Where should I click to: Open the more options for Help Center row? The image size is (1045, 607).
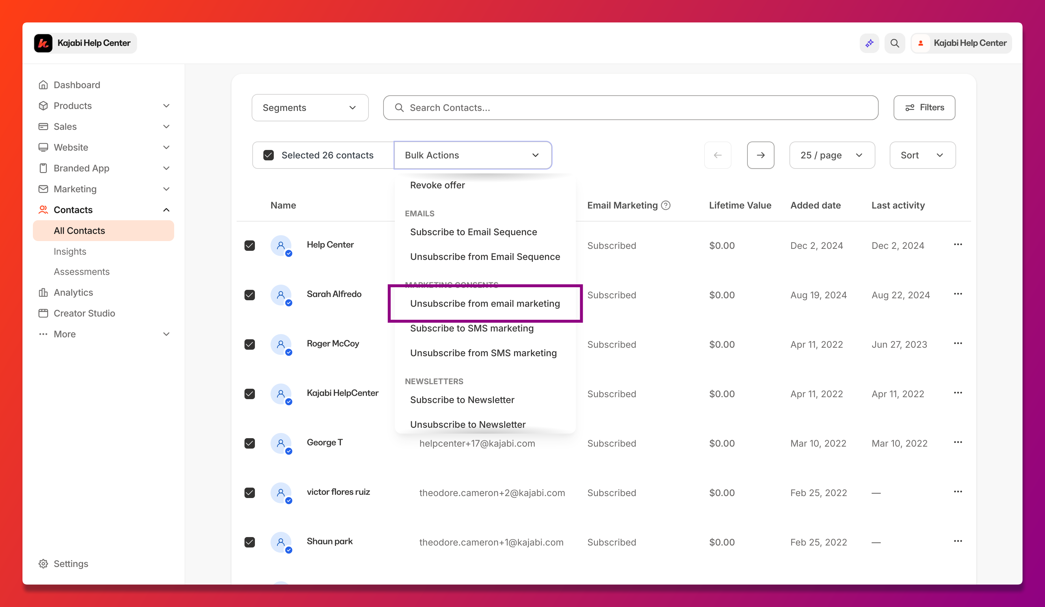[x=958, y=244]
